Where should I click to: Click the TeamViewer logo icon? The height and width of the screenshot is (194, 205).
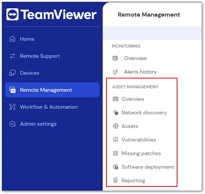click(x=12, y=14)
